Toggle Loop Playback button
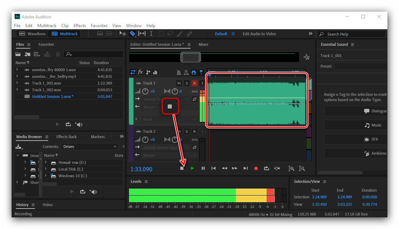This screenshot has height=229, width=399. click(267, 168)
